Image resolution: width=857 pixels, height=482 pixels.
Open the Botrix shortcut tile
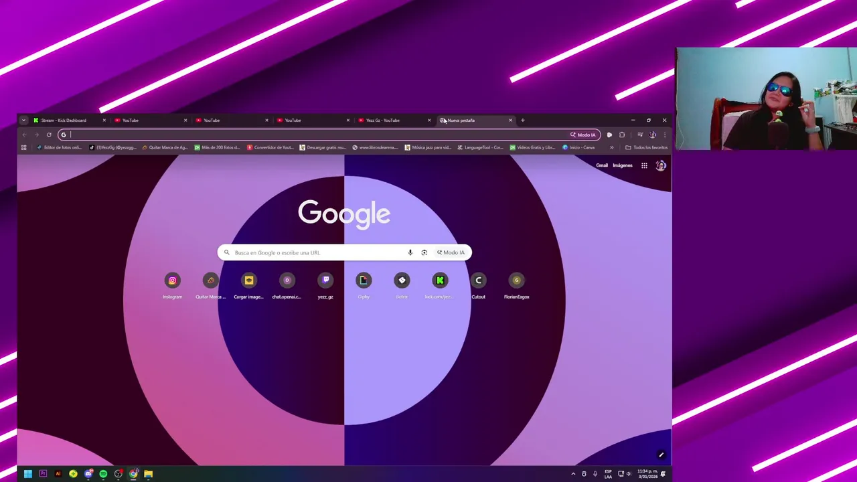point(402,286)
